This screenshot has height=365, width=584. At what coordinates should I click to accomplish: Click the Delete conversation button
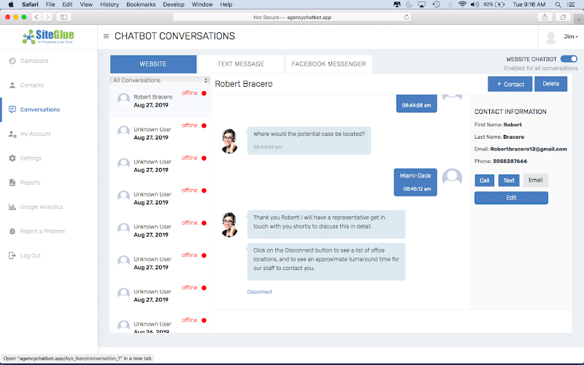pos(550,84)
